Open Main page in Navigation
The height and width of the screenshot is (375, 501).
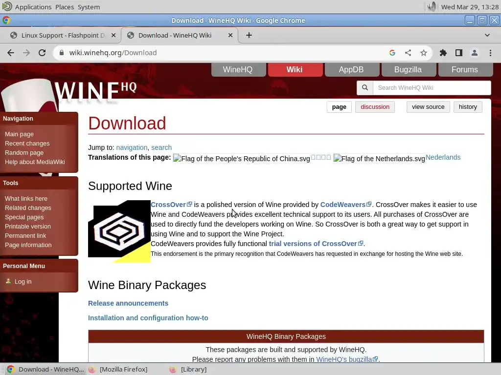click(x=19, y=134)
